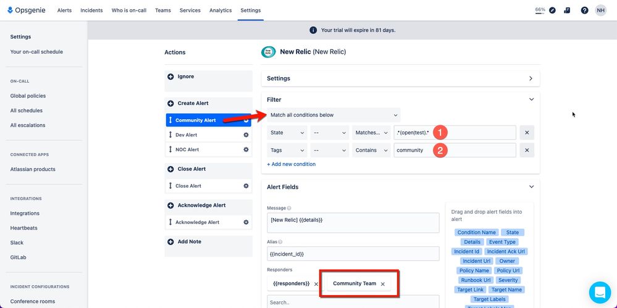The image size is (617, 308).
Task: Click the plus icon beside Ignore
Action: tap(170, 77)
